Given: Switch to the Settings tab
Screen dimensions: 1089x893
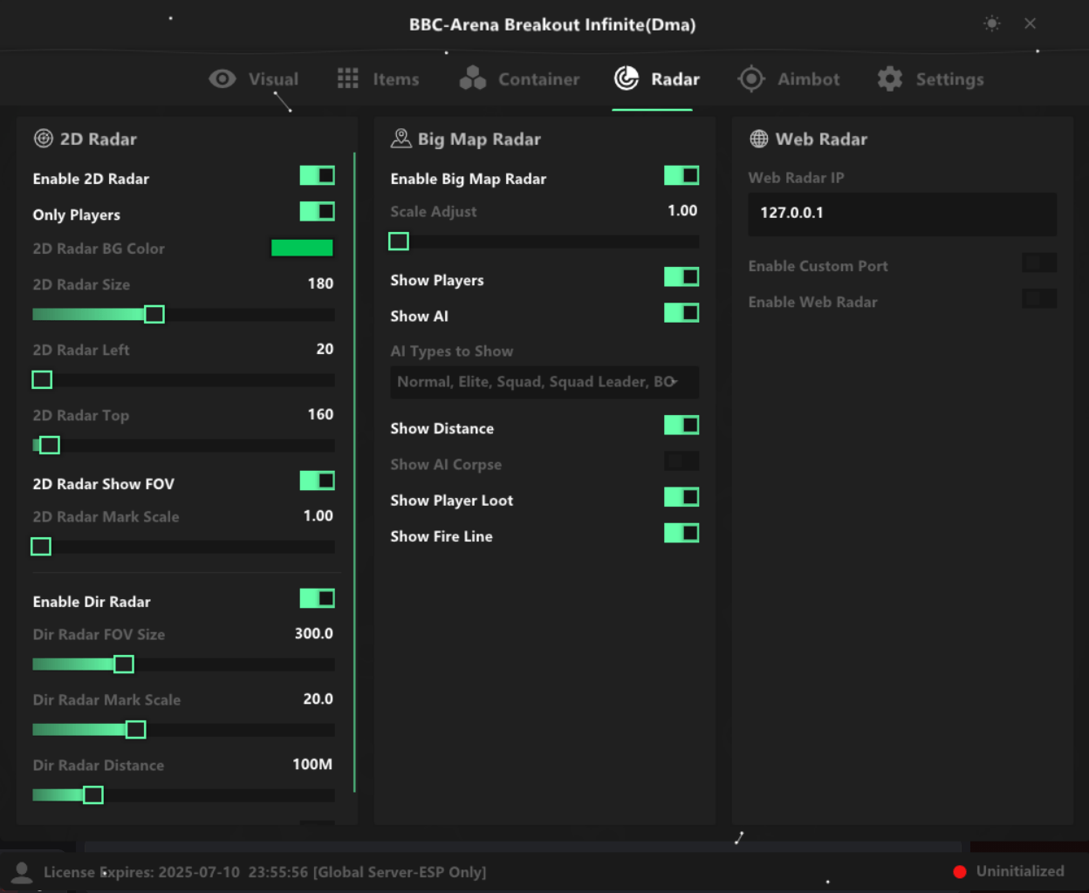Looking at the screenshot, I should pos(931,79).
